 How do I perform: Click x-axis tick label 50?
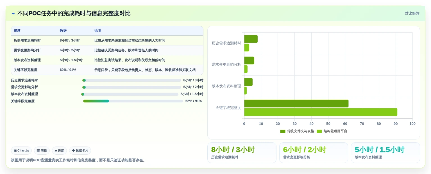click(328, 124)
